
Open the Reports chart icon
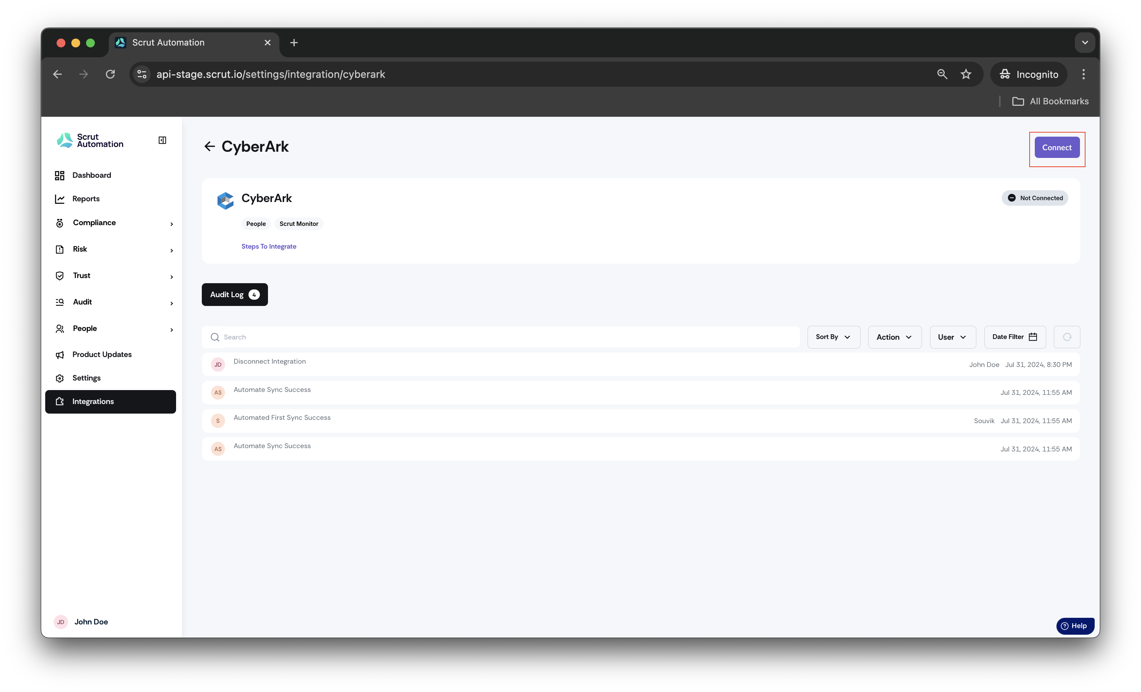coord(60,199)
